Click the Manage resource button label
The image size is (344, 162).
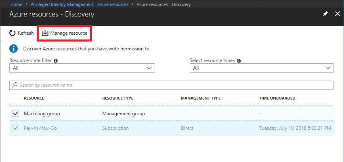(x=69, y=33)
